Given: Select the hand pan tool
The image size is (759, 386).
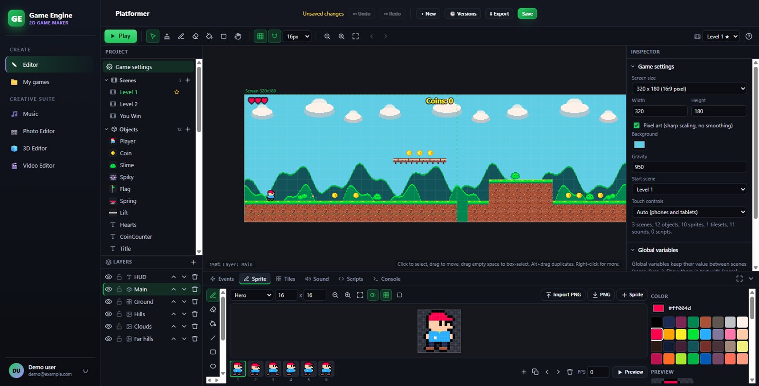Looking at the screenshot, I should coord(238,36).
